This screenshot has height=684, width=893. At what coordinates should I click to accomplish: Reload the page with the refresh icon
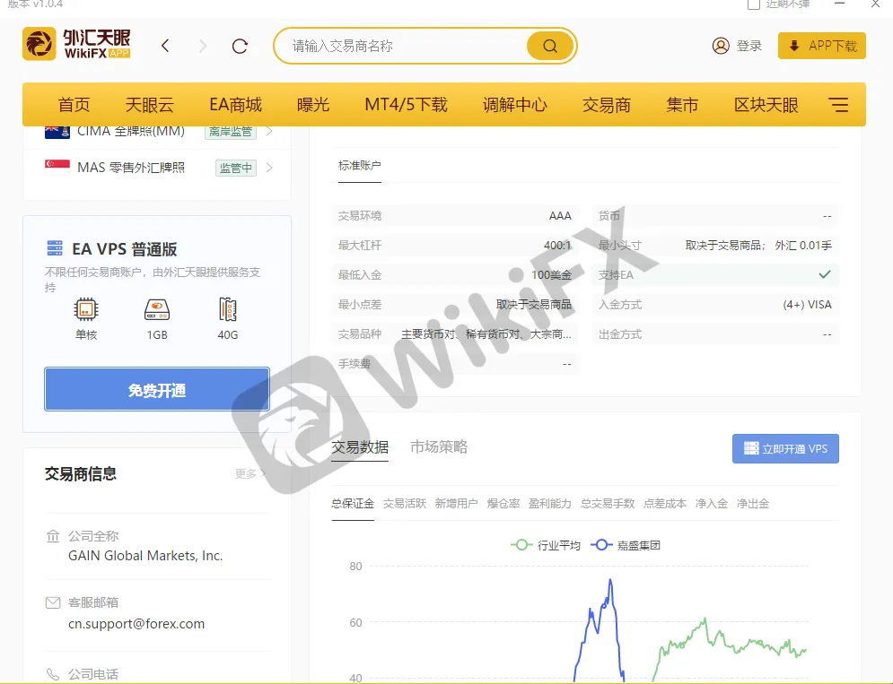[240, 46]
